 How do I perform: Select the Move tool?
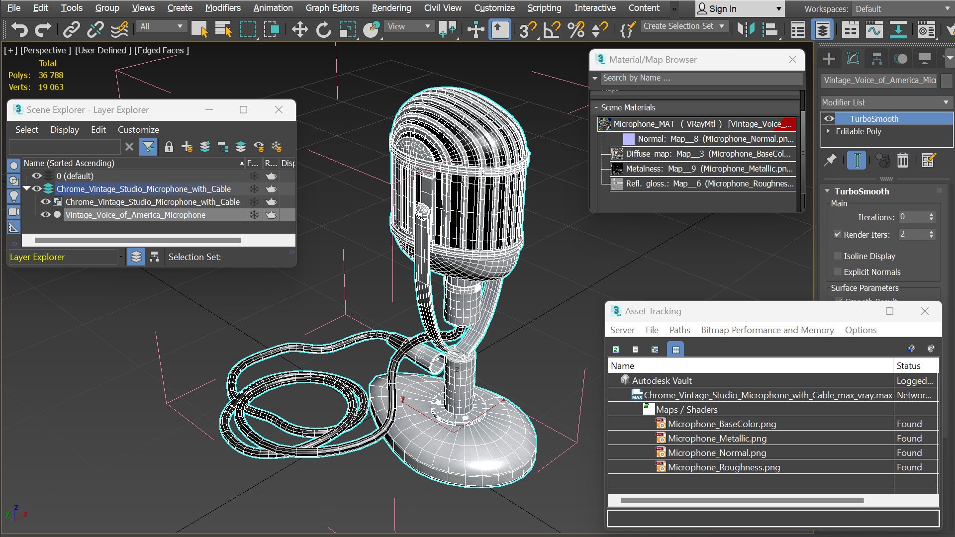click(x=299, y=30)
